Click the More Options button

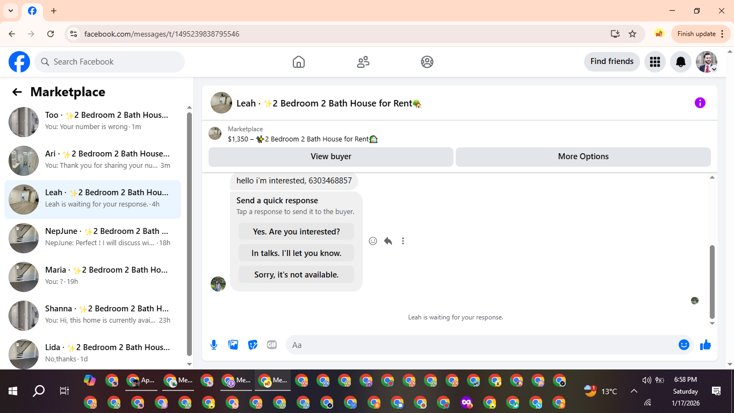tap(583, 156)
